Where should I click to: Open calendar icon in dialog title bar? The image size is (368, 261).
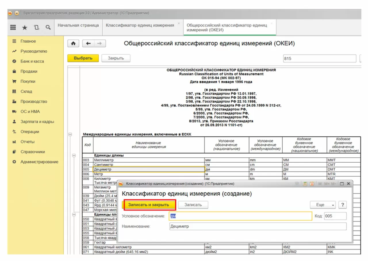[312, 184]
